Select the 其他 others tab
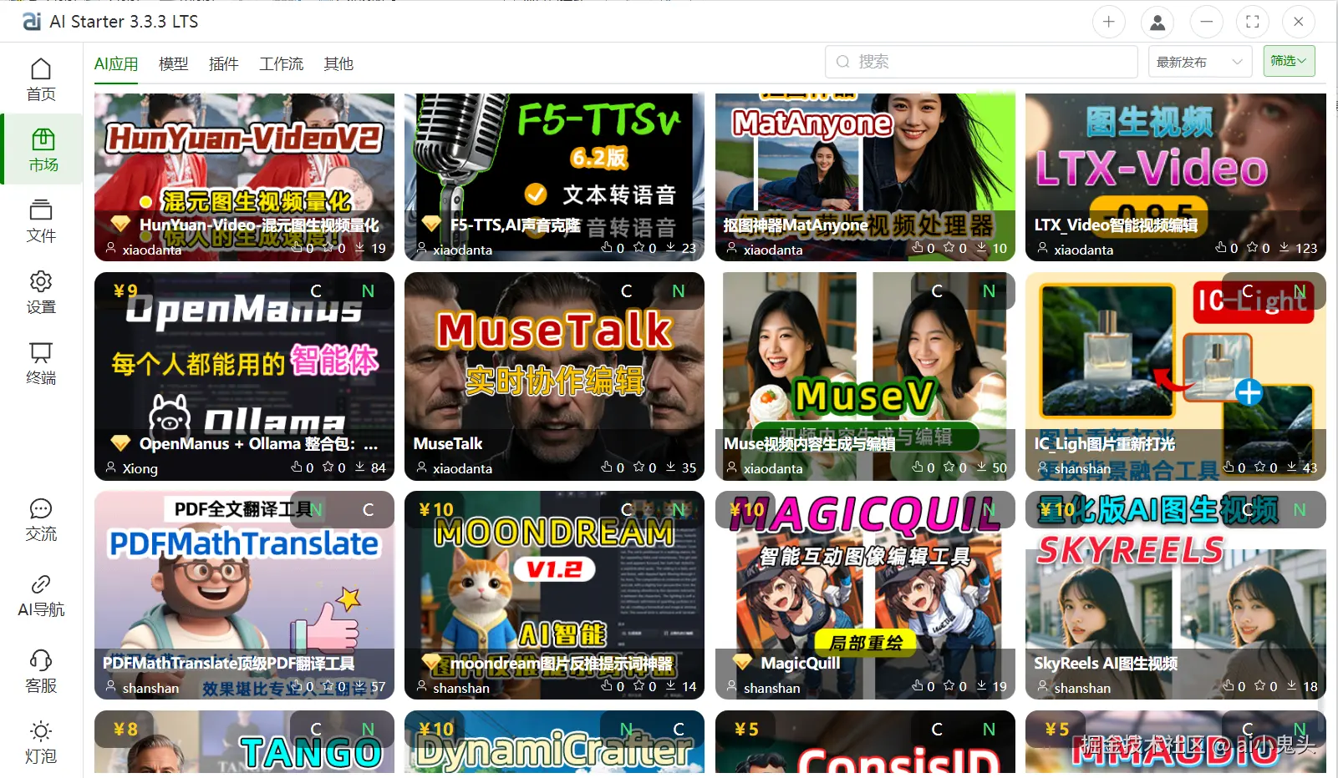This screenshot has width=1338, height=778. [338, 64]
